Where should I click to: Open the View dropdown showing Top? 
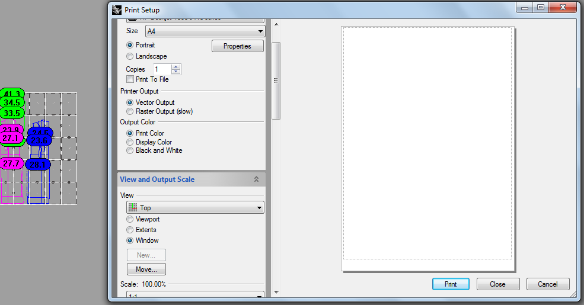click(x=195, y=207)
